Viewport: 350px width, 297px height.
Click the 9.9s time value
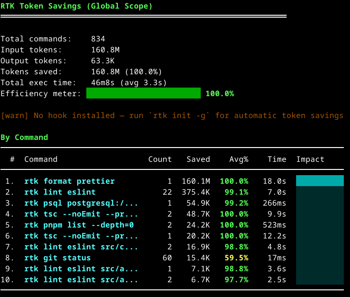tap(277, 214)
